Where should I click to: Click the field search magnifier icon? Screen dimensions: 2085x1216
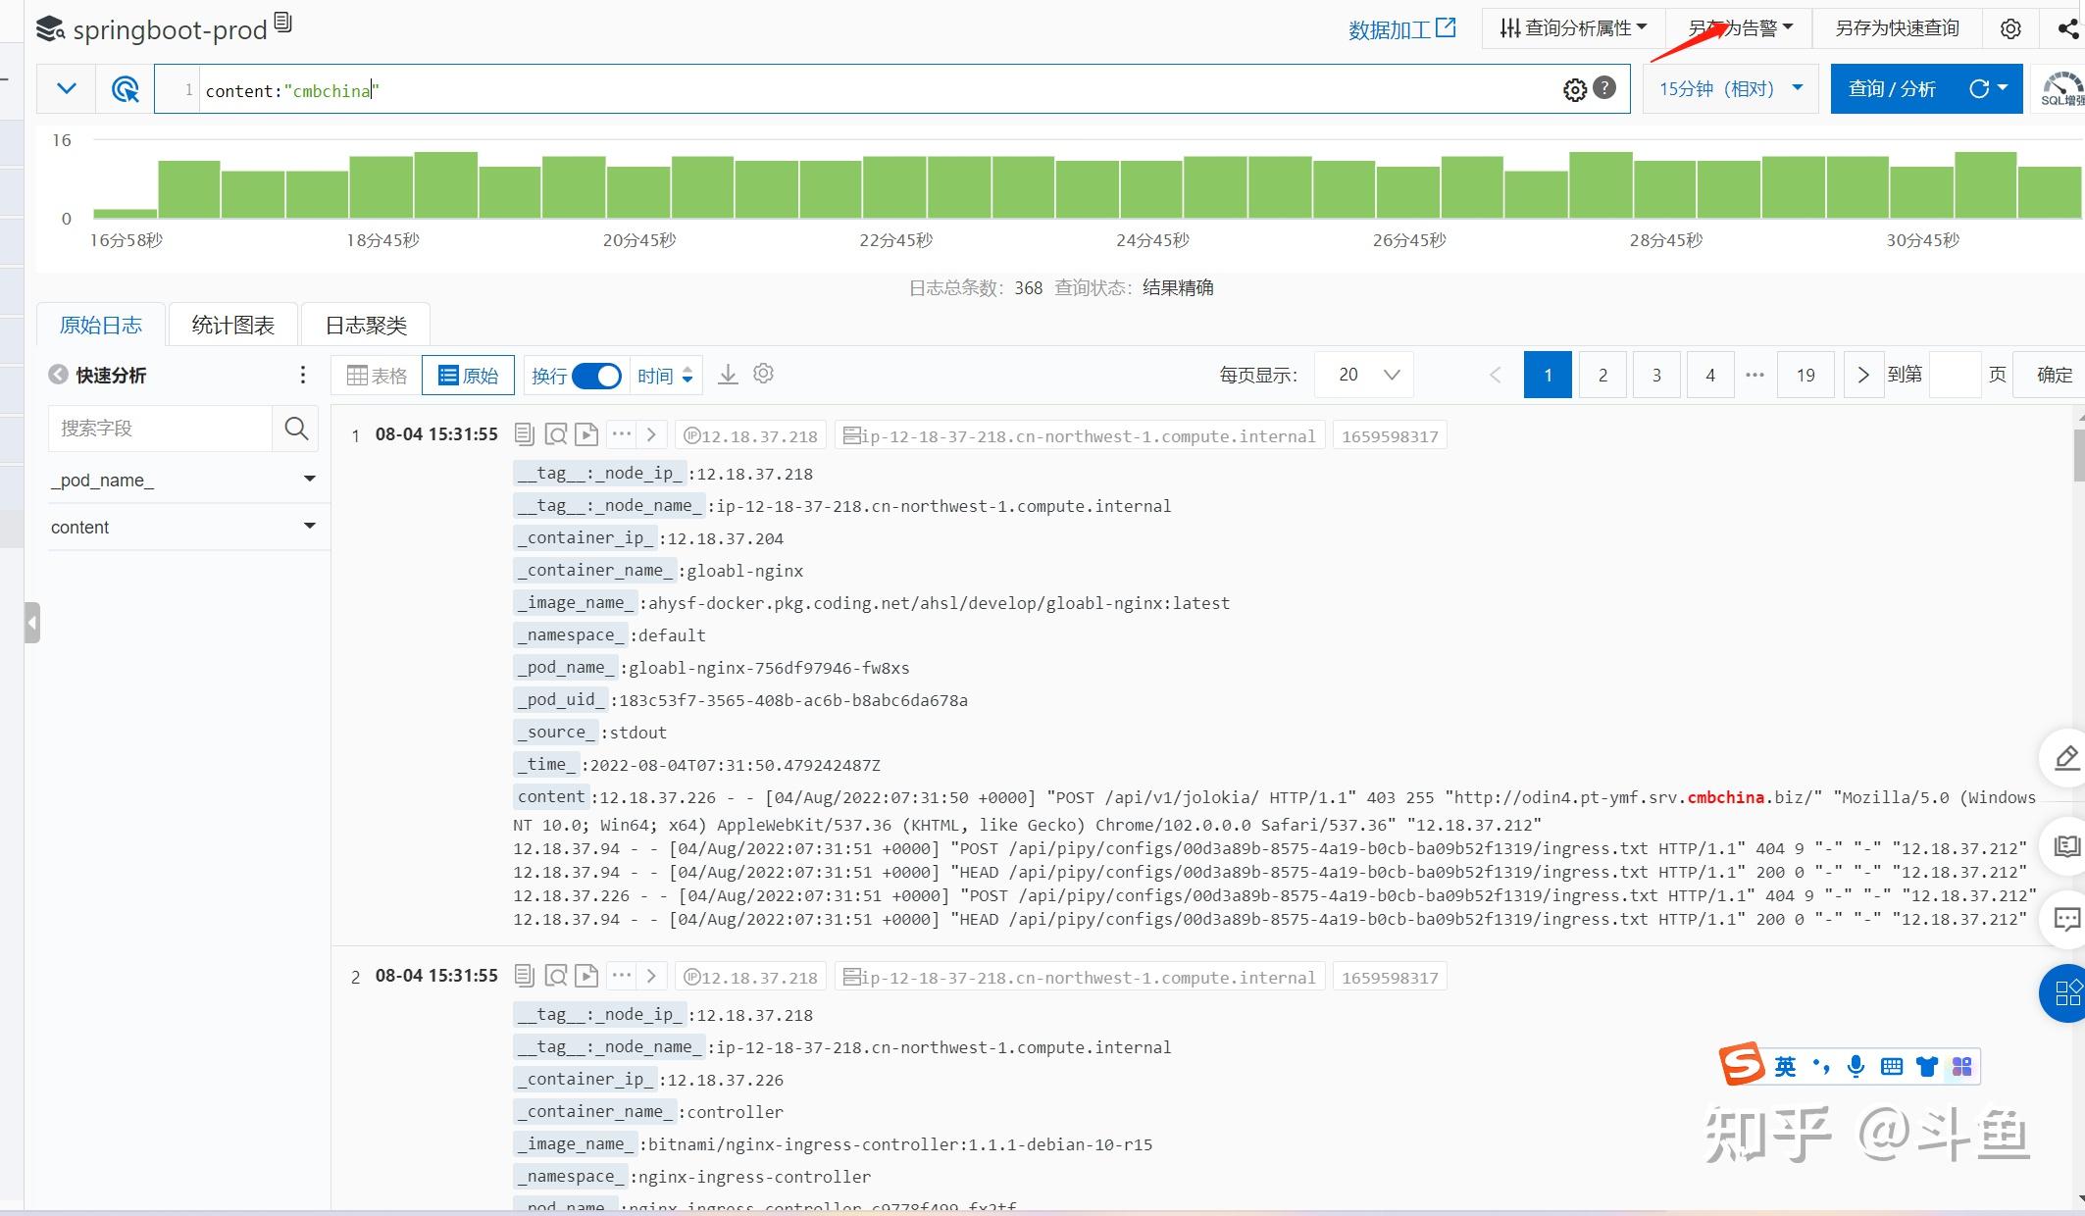pyautogui.click(x=296, y=429)
